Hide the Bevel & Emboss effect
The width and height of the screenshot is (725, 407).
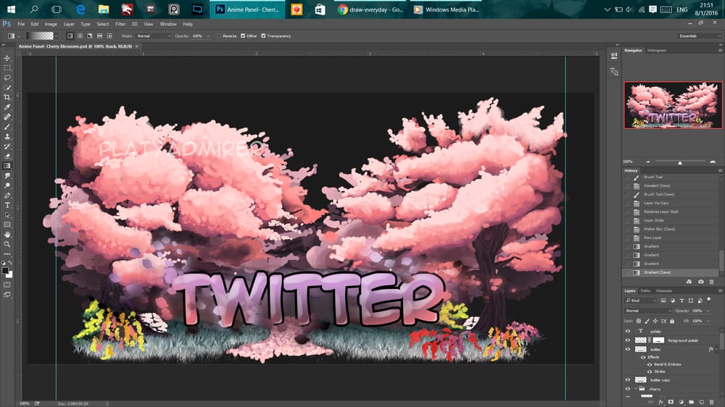click(650, 364)
